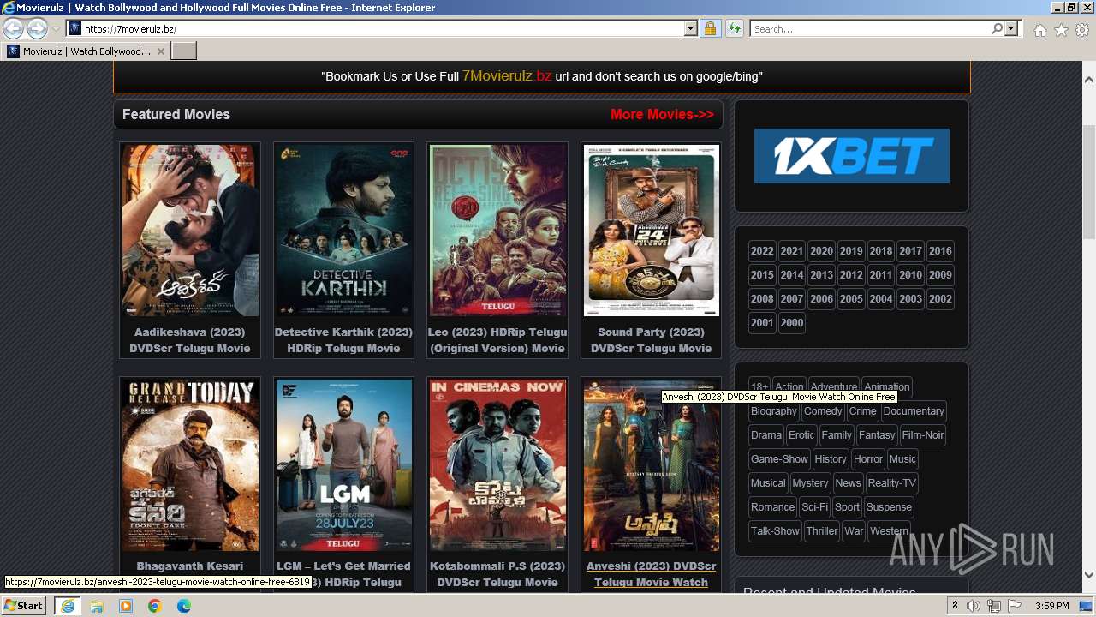Open Aadikeshava movie poster
This screenshot has height=617, width=1096.
tap(190, 231)
